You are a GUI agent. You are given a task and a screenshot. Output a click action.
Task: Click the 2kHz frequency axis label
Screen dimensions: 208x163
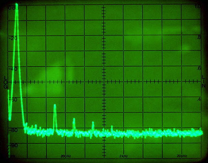tap(123, 156)
